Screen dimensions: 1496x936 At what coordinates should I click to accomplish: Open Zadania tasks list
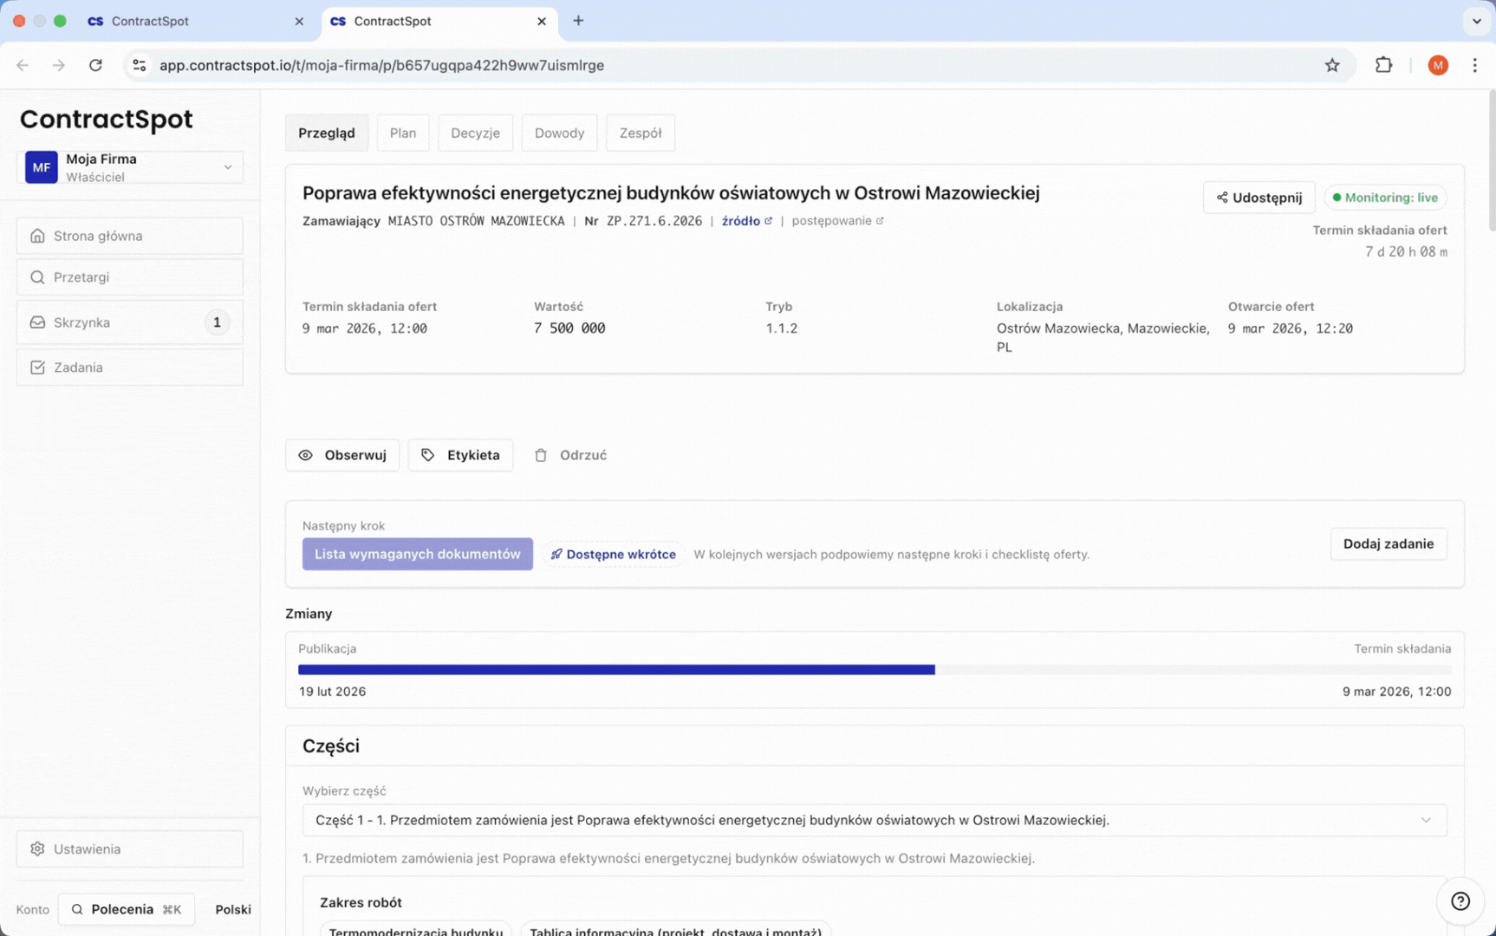129,367
